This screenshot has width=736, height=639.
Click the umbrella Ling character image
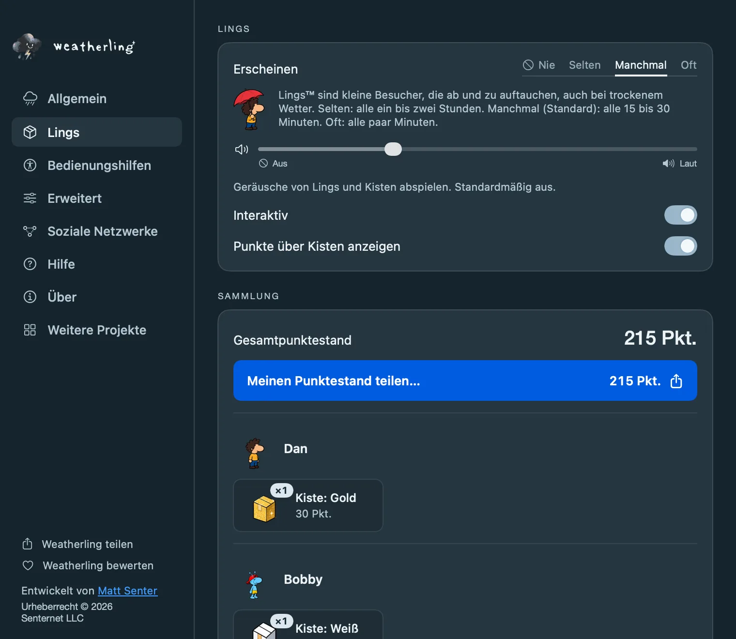tap(250, 110)
